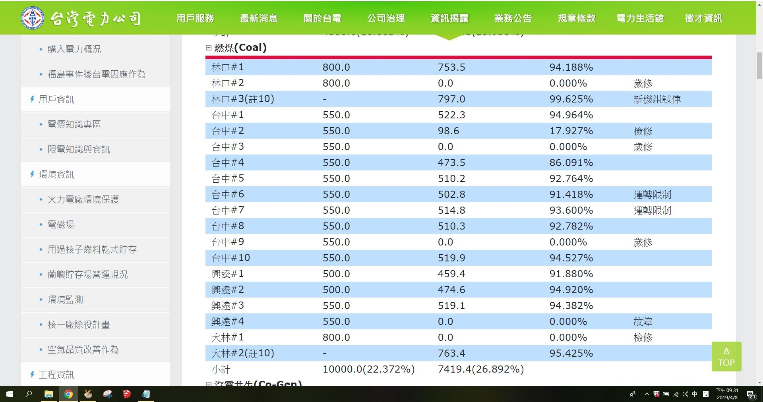Image resolution: width=763 pixels, height=402 pixels.
Task: Open 購入電力概況 sidebar link
Action: [74, 49]
